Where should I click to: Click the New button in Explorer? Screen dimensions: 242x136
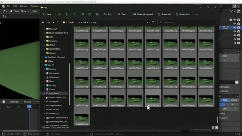click(48, 14)
